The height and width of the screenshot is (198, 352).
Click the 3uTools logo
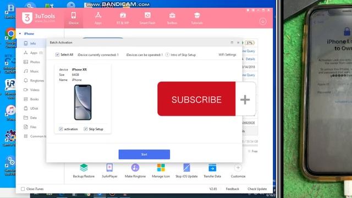pyautogui.click(x=38, y=18)
